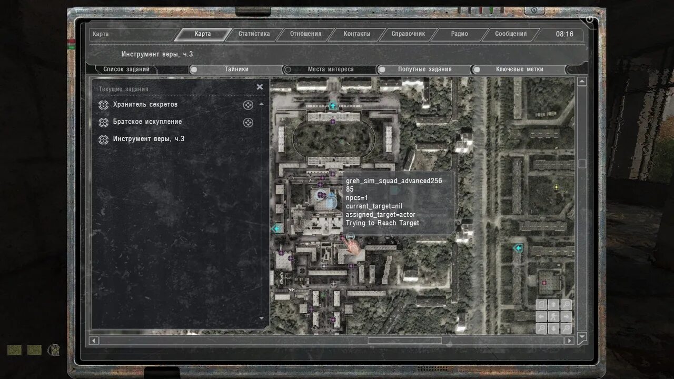Toggle the Тайники map filter
The image size is (674, 379).
[x=236, y=69]
